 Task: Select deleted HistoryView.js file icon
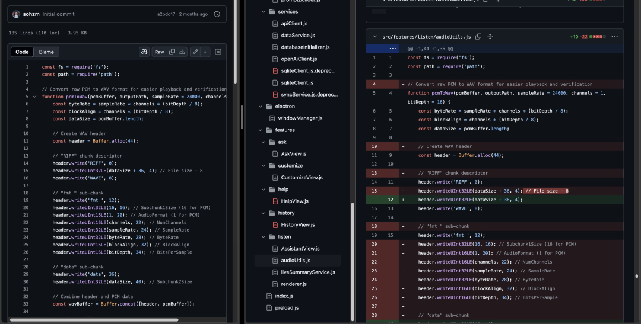tap(275, 225)
